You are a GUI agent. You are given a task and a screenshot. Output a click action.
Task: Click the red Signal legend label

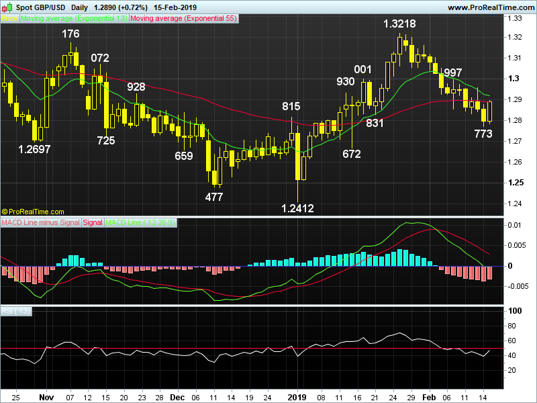point(93,222)
